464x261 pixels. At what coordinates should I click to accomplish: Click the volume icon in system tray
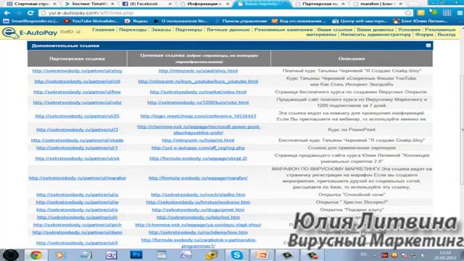click(x=422, y=255)
